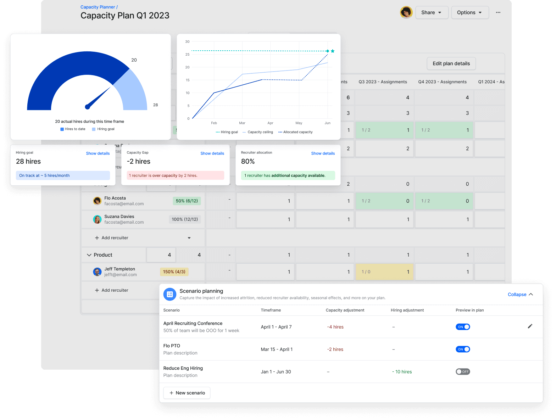Open the Share dropdown

coord(432,12)
